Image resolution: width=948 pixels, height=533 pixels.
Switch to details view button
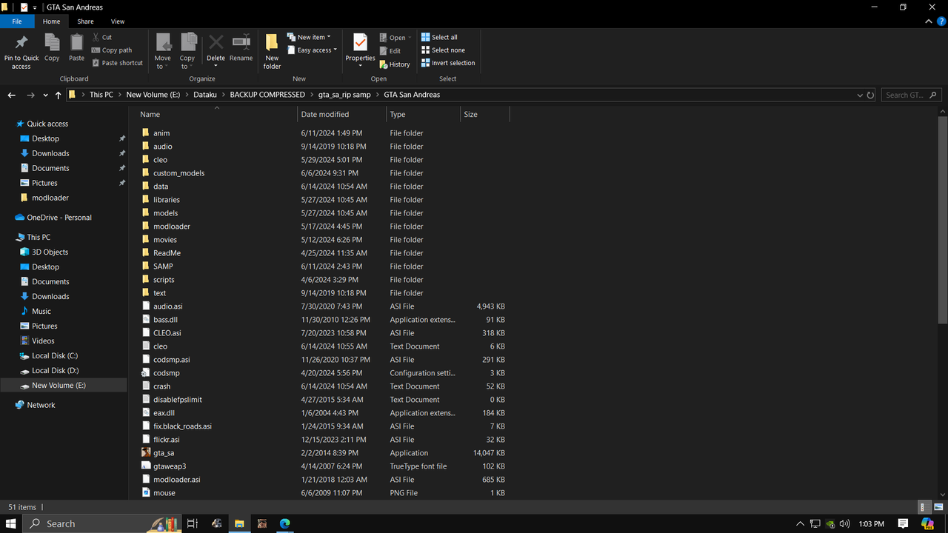click(x=924, y=507)
